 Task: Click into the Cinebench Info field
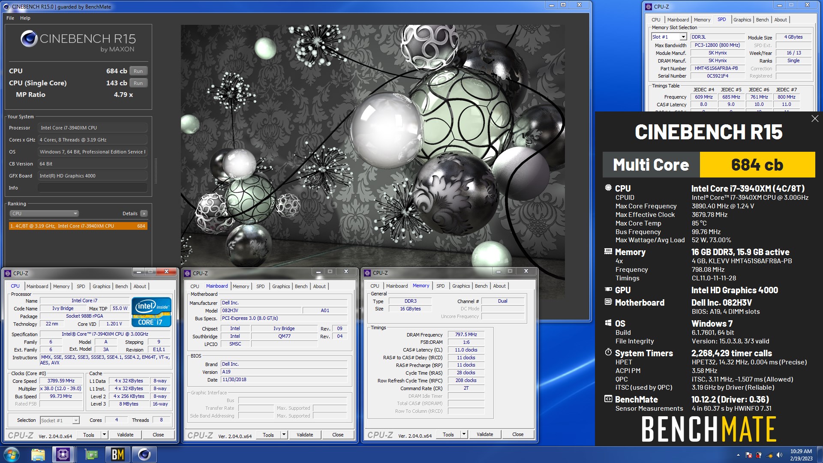93,188
